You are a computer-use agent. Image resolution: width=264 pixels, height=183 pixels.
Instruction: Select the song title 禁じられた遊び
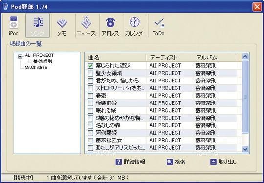pyautogui.click(x=113, y=66)
